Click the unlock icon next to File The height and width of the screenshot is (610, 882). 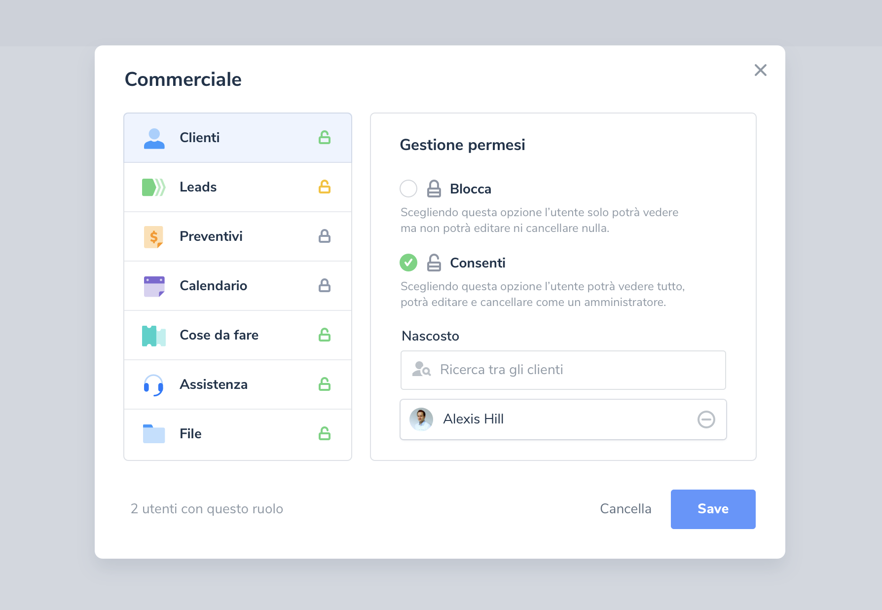click(x=325, y=434)
